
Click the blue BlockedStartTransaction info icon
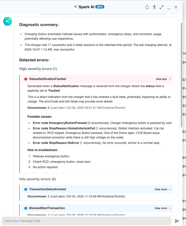click(x=26, y=208)
